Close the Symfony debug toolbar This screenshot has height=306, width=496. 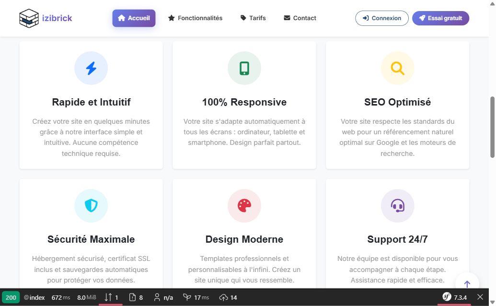coord(480,297)
